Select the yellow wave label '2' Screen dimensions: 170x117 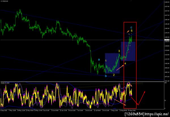click(114, 75)
